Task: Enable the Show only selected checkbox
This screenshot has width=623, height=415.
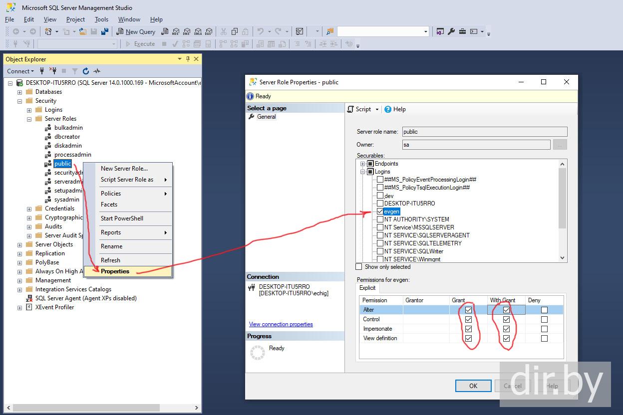Action: click(x=359, y=267)
